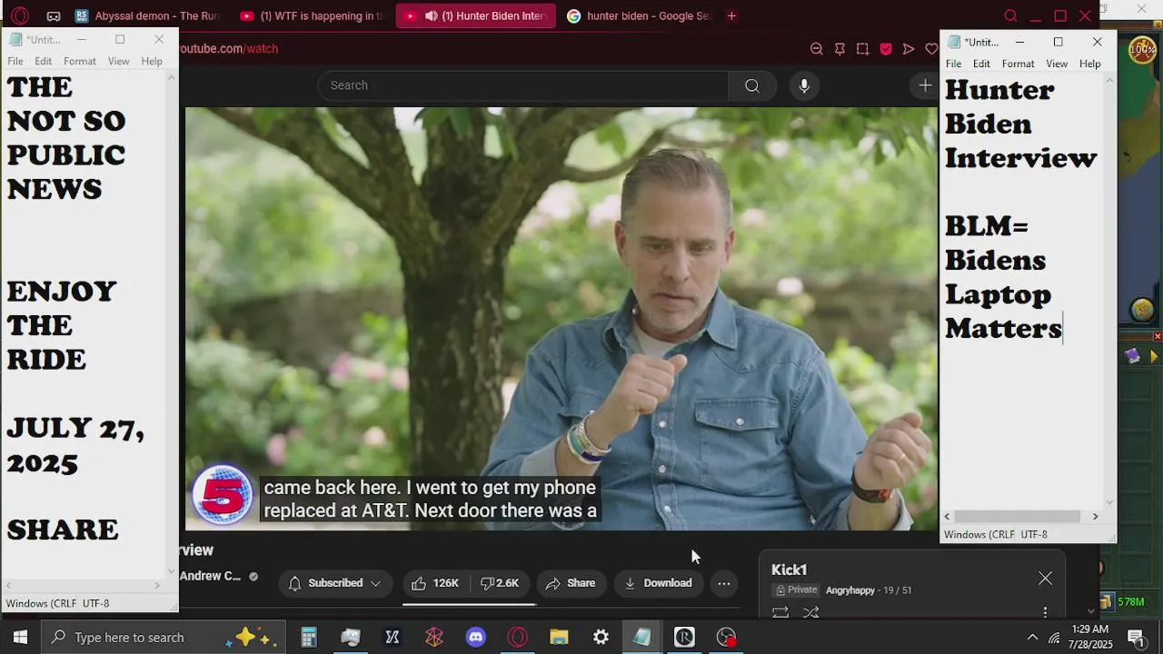Switch to Notepad in the taskbar
The image size is (1163, 654).
pos(642,637)
